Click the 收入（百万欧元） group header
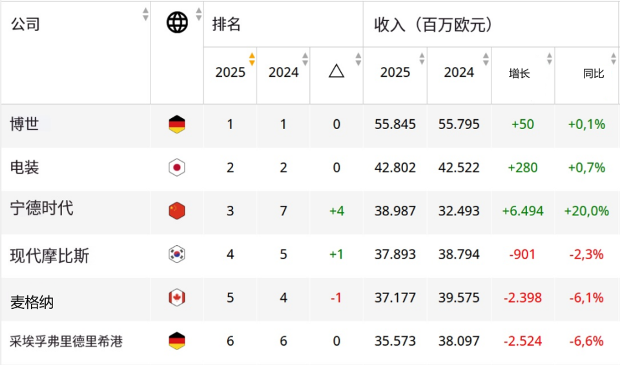620x365 pixels. pos(433,25)
